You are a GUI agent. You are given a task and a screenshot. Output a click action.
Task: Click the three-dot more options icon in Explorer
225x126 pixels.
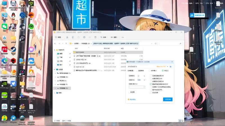(x=123, y=37)
